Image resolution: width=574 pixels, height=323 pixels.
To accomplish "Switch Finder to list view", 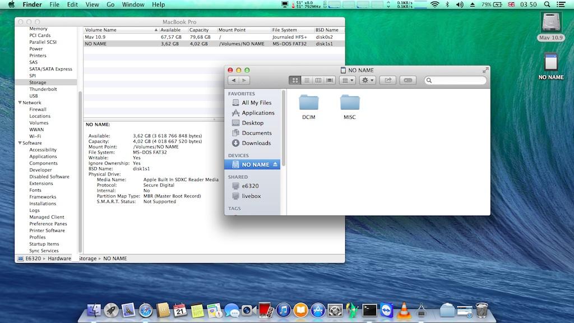I will pyautogui.click(x=307, y=80).
